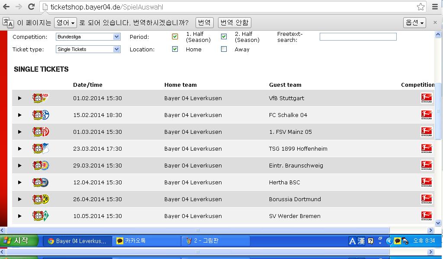Toggle the 2. Half (Season) checkbox
443x259 pixels.
coord(224,37)
